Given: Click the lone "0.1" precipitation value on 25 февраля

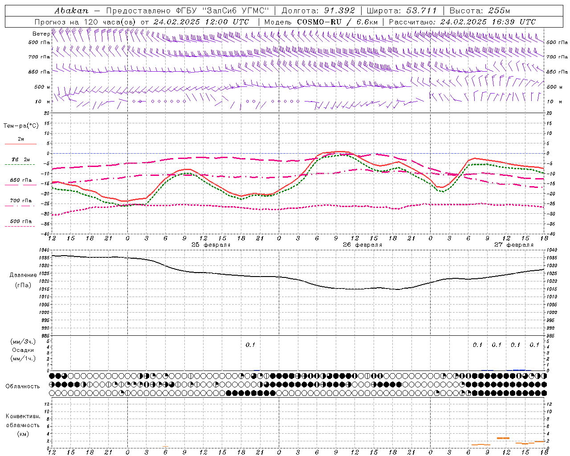Looking at the screenshot, I should tap(251, 345).
